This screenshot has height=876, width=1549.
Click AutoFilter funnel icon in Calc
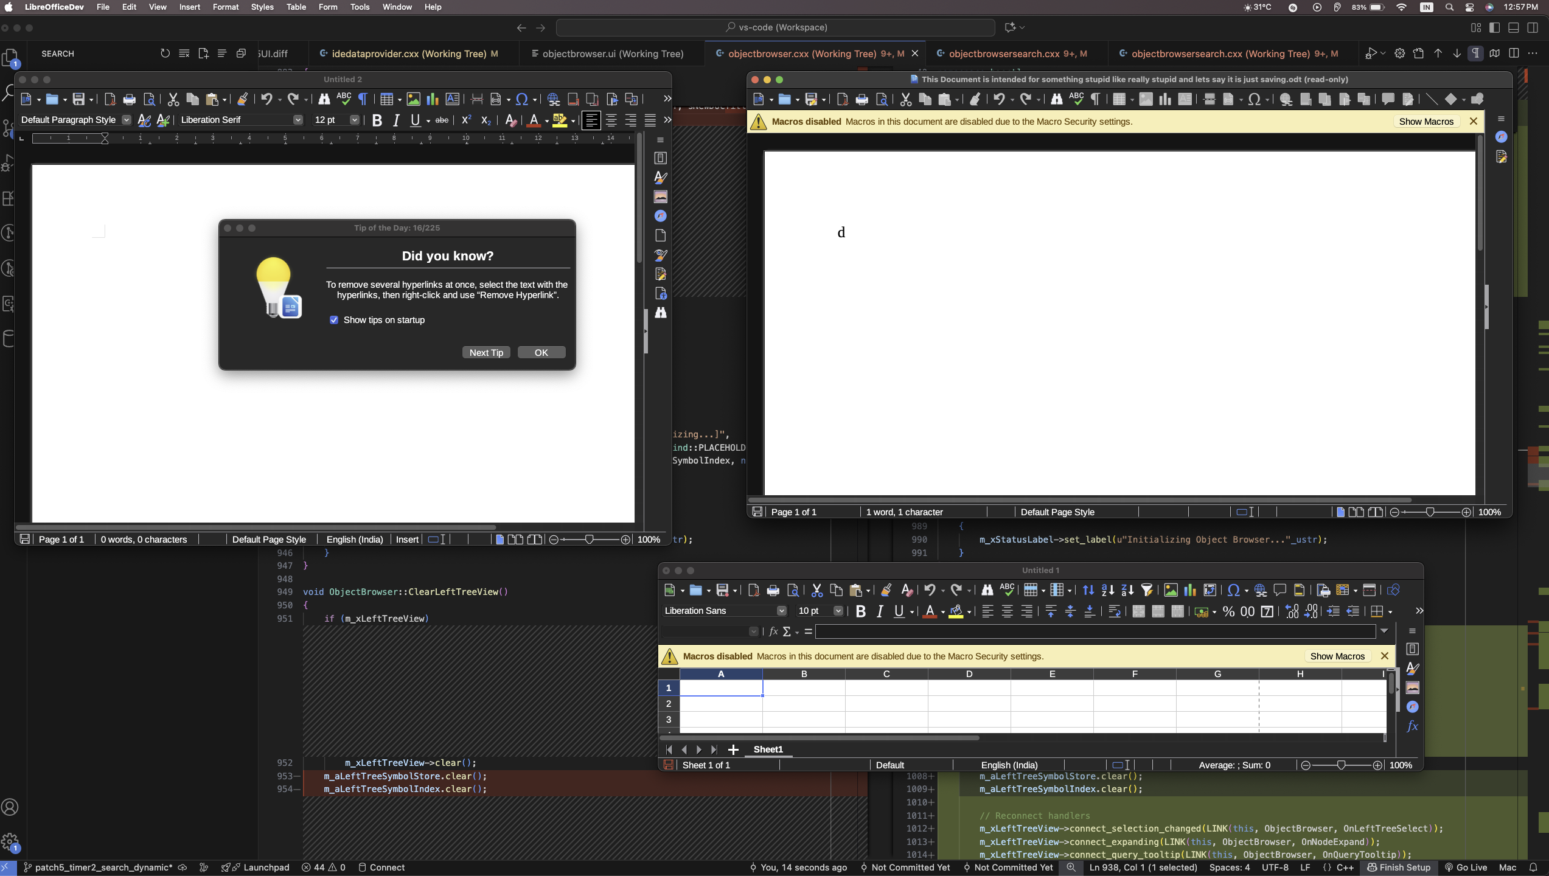tap(1147, 590)
